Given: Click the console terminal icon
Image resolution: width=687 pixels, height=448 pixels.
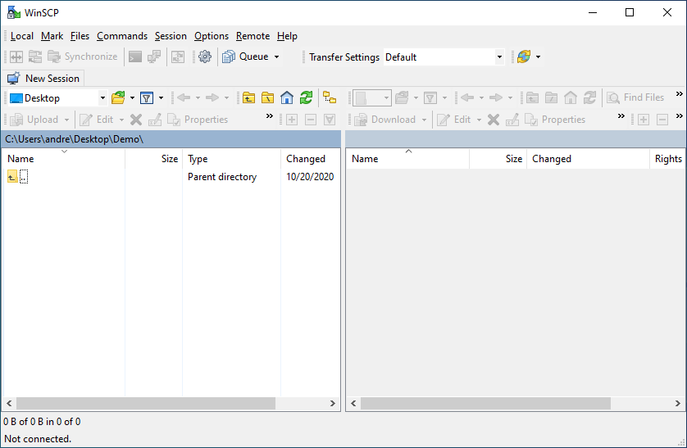Looking at the screenshot, I should pos(135,57).
